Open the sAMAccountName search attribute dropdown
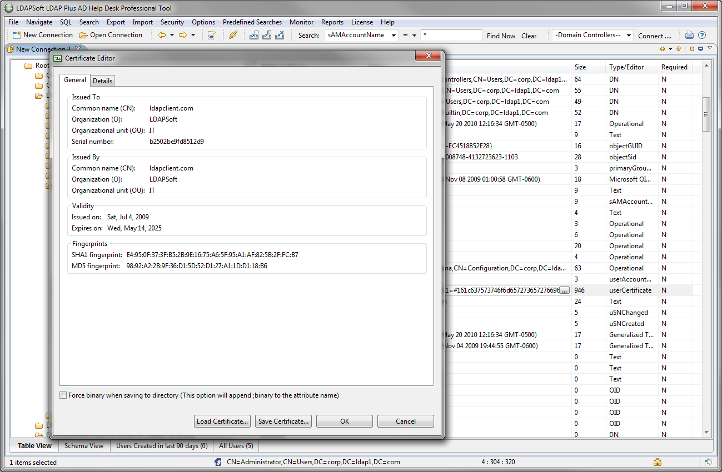722x472 pixels. [x=362, y=36]
